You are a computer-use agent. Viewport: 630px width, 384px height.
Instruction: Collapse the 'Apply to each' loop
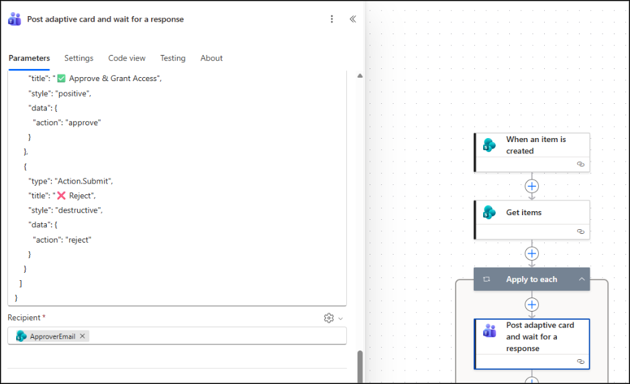click(582, 279)
